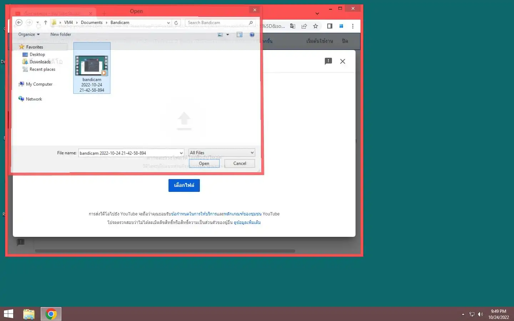The image size is (514, 321).
Task: Open the Chrome three-dot menu
Action: 353,26
